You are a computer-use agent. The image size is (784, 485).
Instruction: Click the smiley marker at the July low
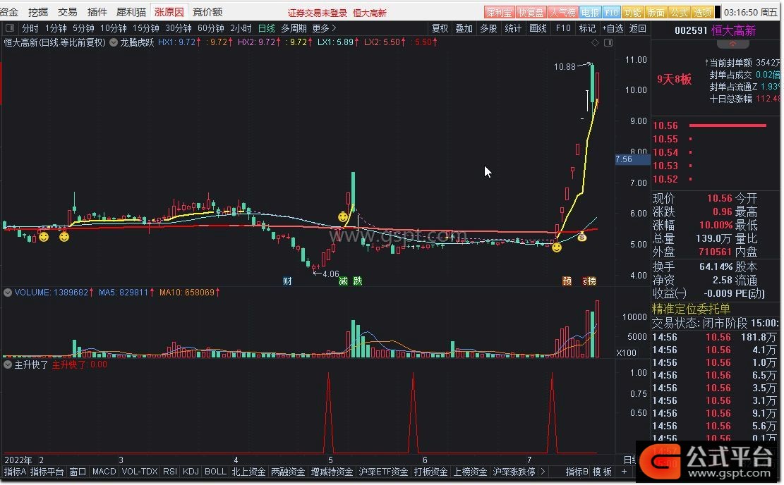(557, 247)
